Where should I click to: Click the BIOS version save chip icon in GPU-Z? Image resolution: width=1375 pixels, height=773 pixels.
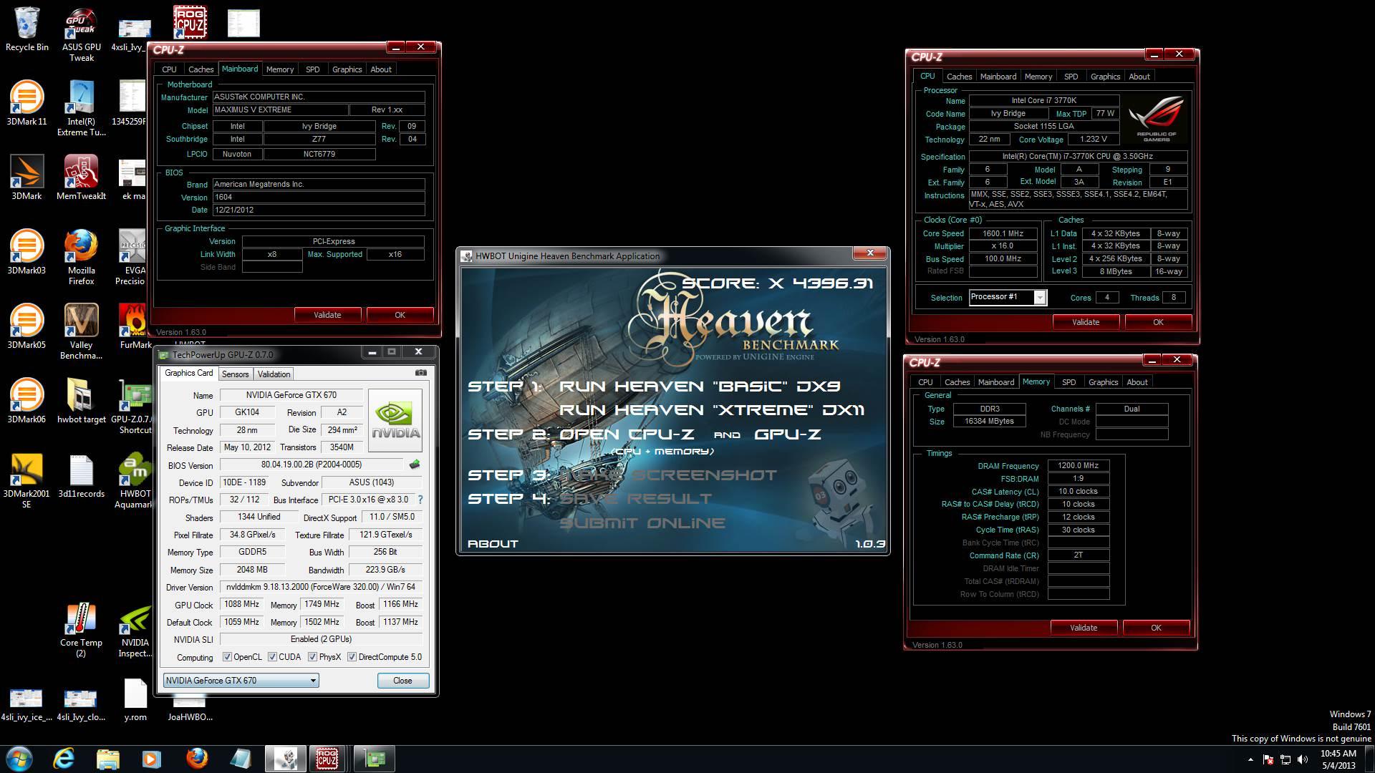[x=415, y=465]
